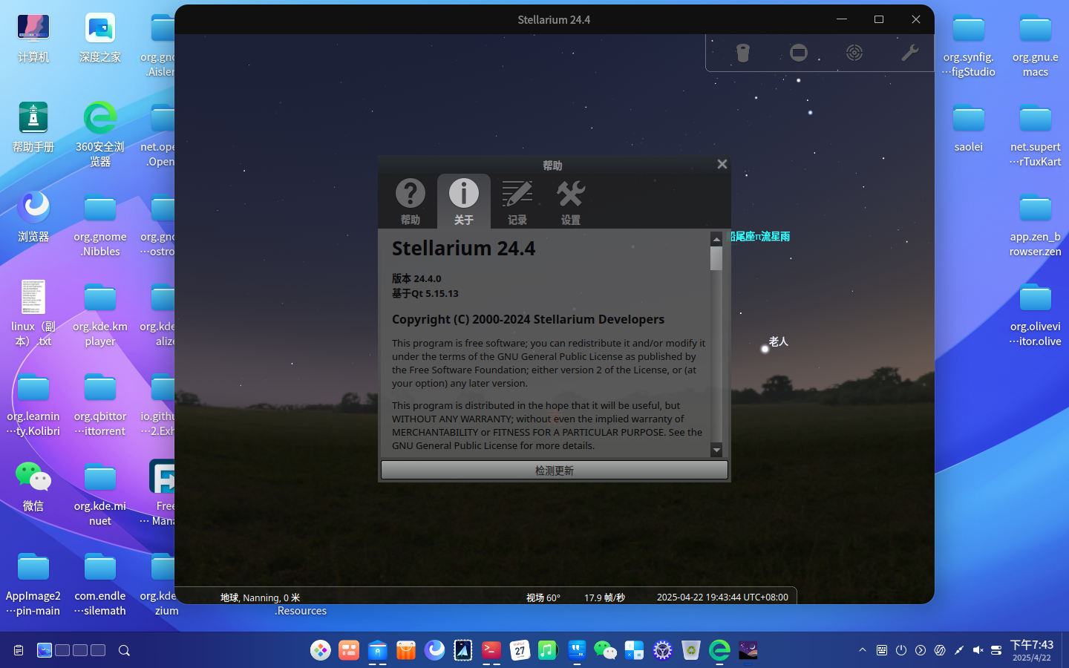Open net.supertuxkart folder
The width and height of the screenshot is (1069, 668).
pyautogui.click(x=1036, y=135)
